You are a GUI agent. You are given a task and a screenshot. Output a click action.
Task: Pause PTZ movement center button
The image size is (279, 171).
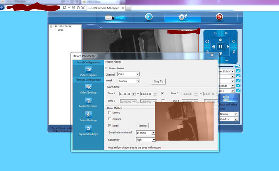pos(220,47)
